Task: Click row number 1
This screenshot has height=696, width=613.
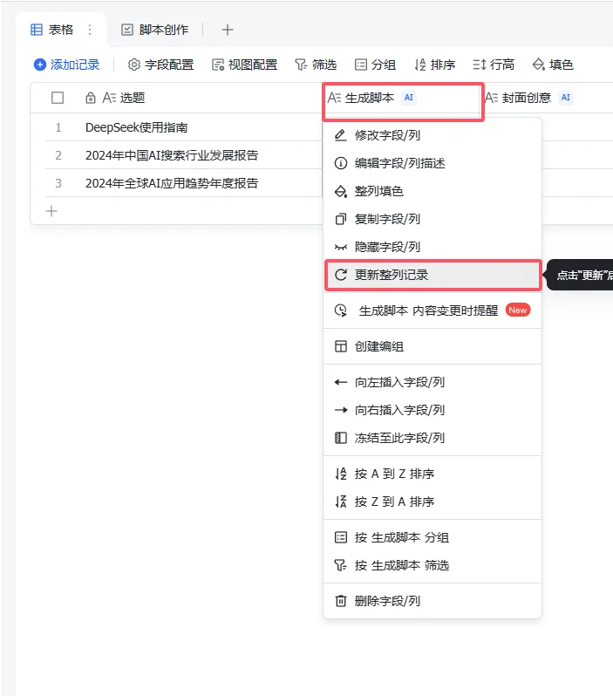Action: pyautogui.click(x=58, y=128)
